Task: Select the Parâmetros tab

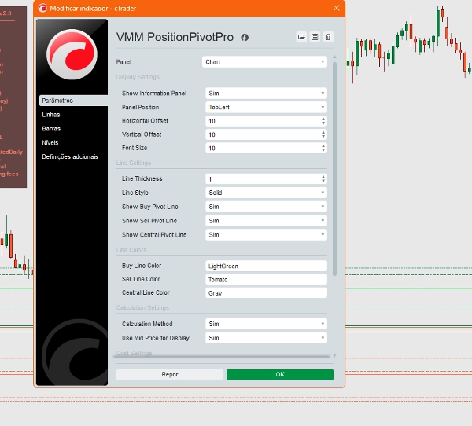Action: [x=73, y=101]
